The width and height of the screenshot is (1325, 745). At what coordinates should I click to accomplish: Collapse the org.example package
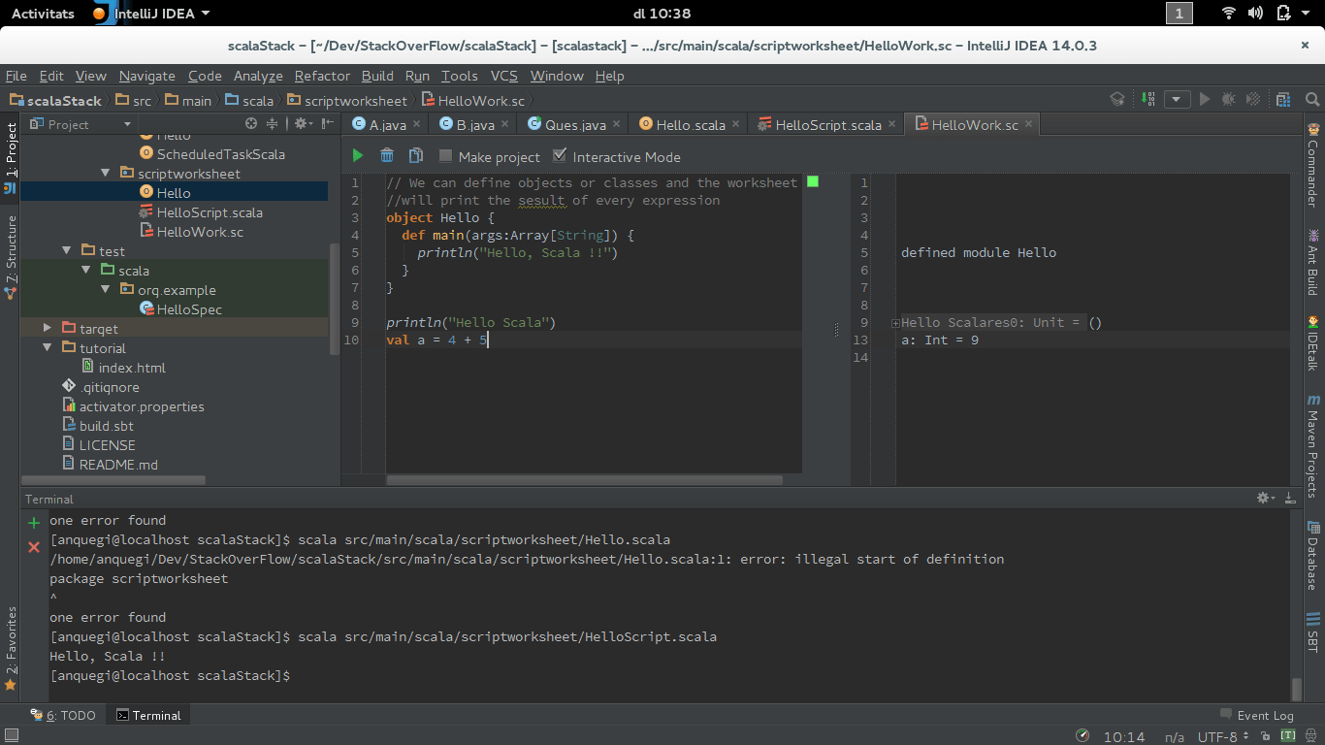(x=106, y=289)
